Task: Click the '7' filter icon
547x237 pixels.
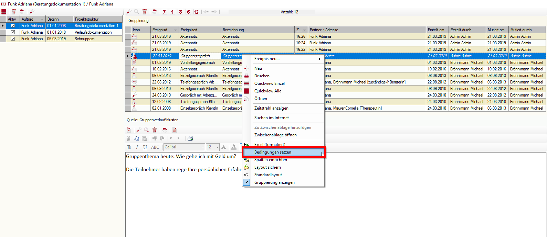Action: [x=165, y=12]
